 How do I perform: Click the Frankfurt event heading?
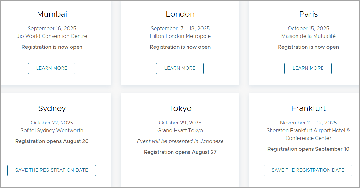point(308,108)
